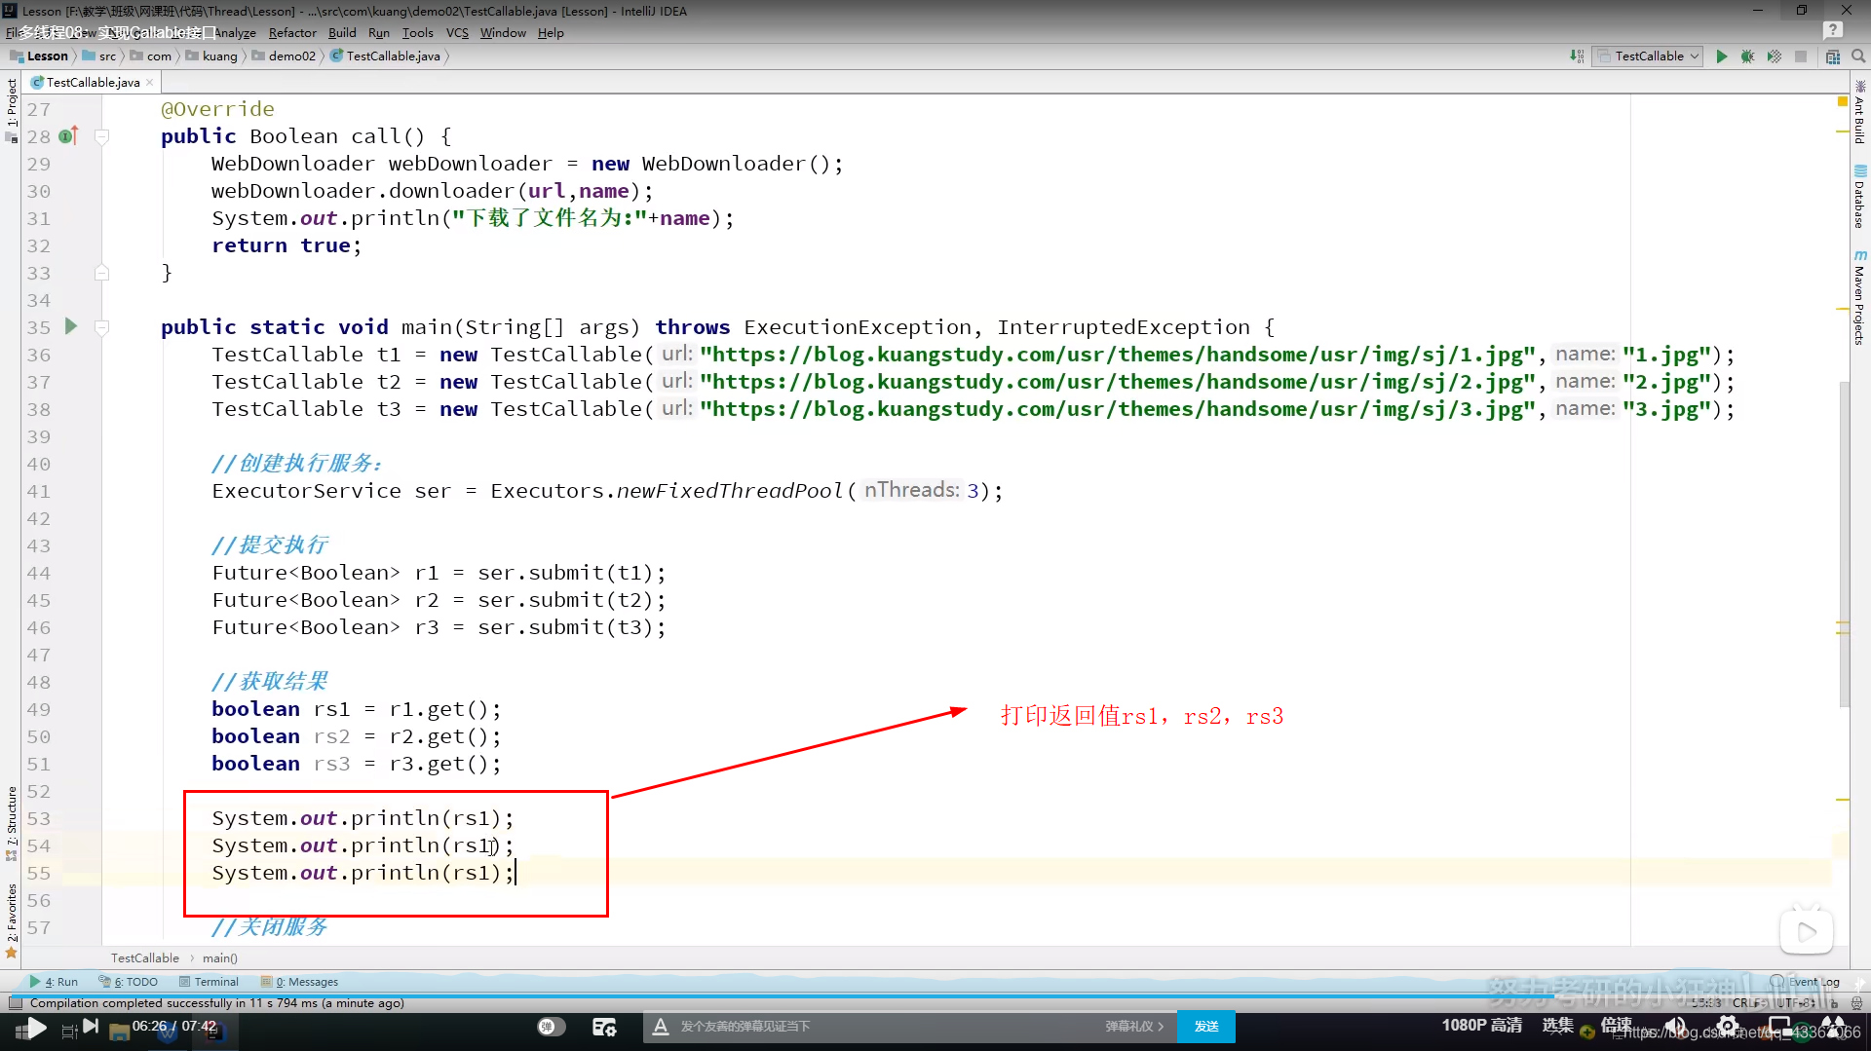This screenshot has width=1871, height=1051.
Task: Click TestCallable in the bottom editor breadcrumb
Action: 145,958
